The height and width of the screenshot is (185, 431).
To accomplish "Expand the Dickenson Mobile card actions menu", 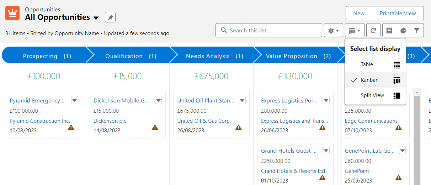I will pyautogui.click(x=158, y=100).
